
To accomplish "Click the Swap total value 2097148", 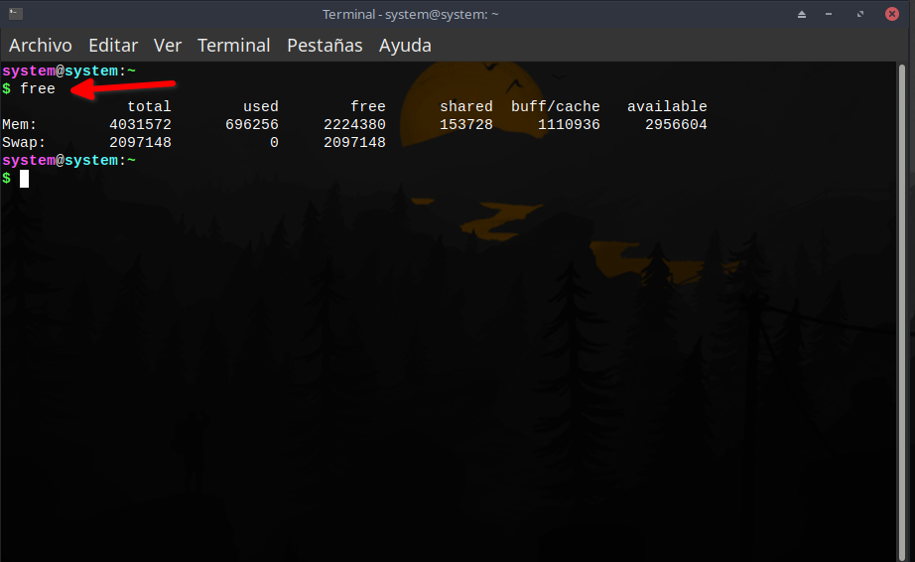I will coord(141,142).
